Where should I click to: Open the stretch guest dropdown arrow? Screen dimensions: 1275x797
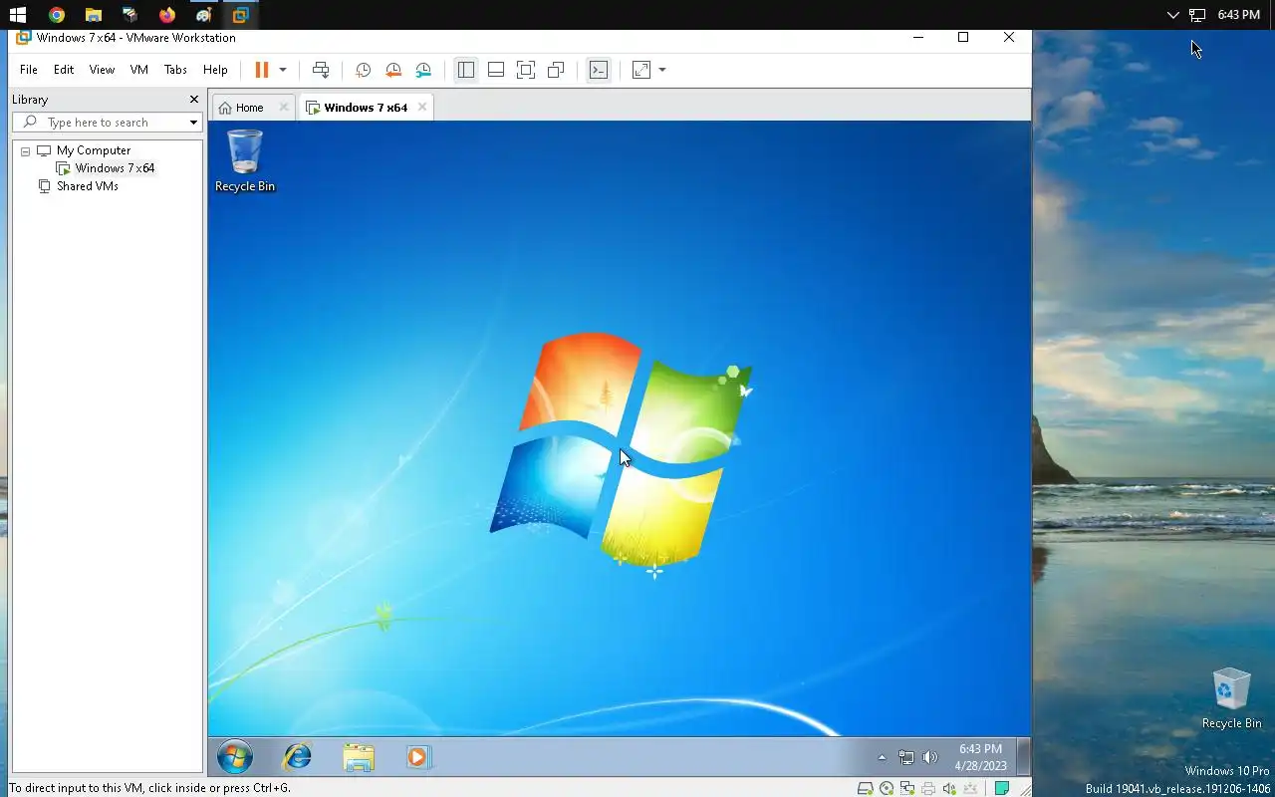pyautogui.click(x=662, y=70)
